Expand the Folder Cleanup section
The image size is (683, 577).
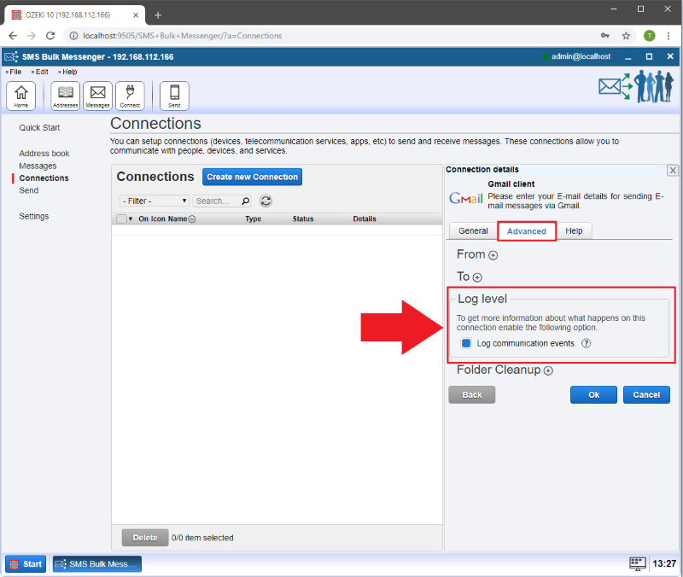[x=548, y=370]
